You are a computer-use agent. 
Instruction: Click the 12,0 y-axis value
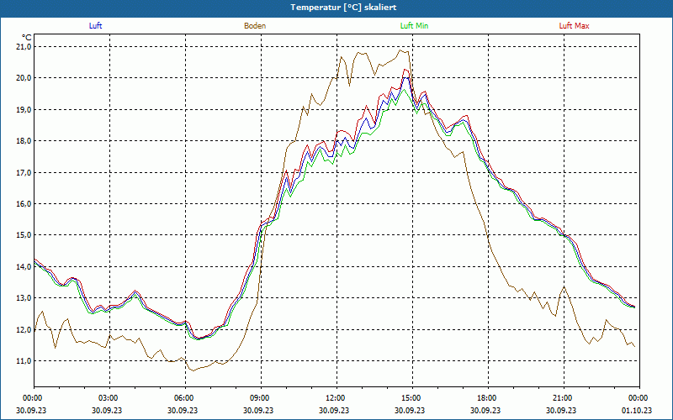tap(25, 329)
